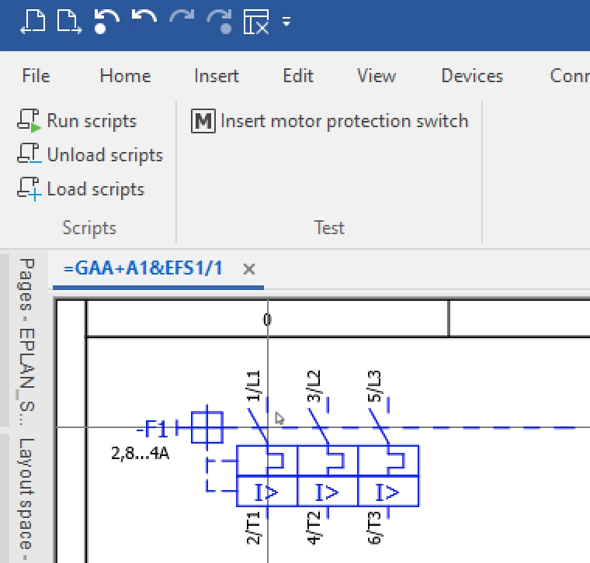The width and height of the screenshot is (590, 563).
Task: Click the middle I> overcurrent trip symbol
Action: click(327, 492)
